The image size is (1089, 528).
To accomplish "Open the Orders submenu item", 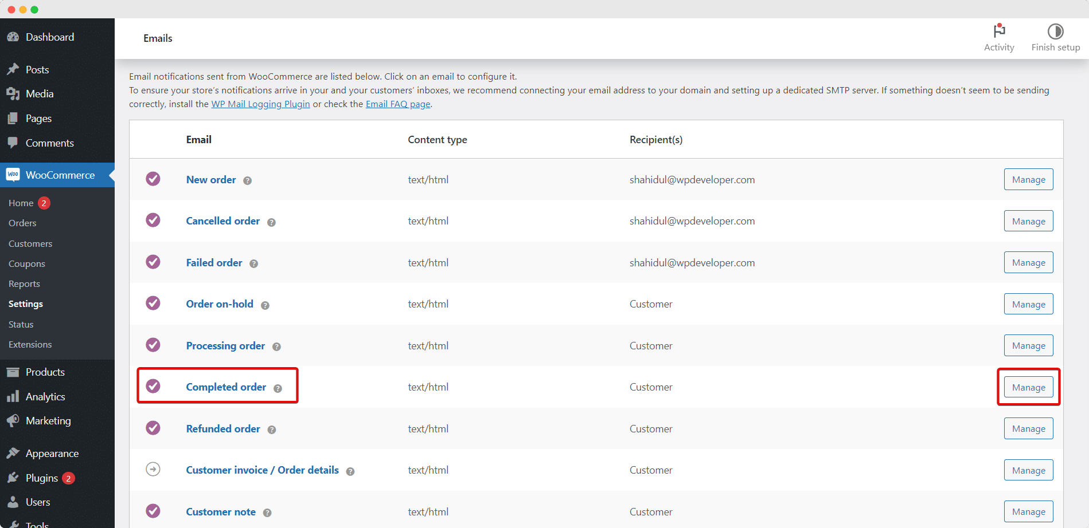I will click(x=22, y=223).
